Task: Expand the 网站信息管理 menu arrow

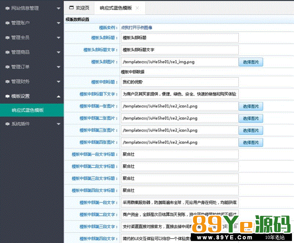Action: (59, 9)
